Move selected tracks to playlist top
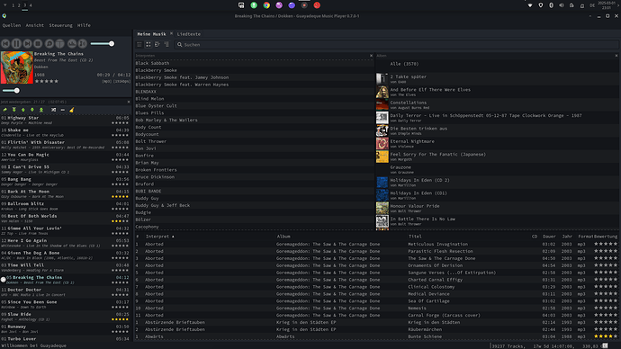 pos(13,110)
